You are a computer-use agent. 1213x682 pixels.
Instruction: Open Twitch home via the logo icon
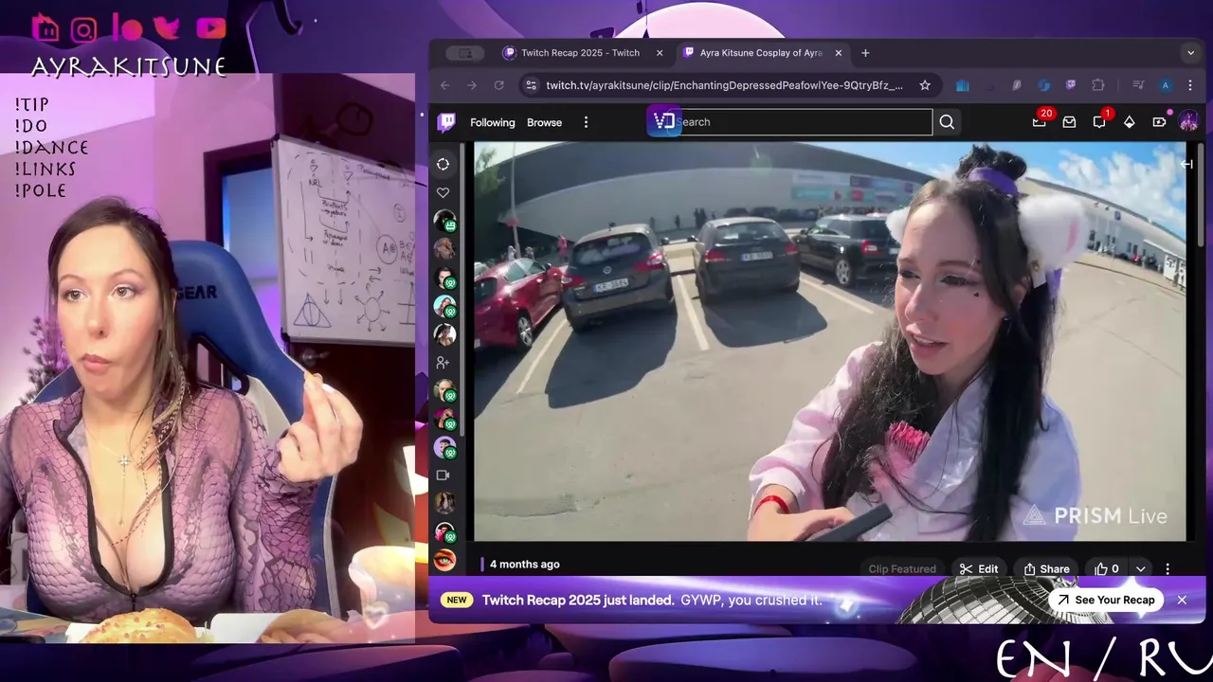click(x=446, y=122)
